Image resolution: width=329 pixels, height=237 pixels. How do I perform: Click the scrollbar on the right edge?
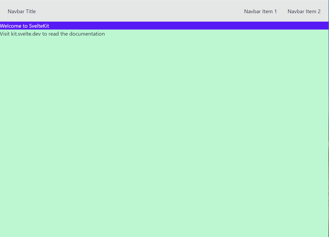pos(328,119)
